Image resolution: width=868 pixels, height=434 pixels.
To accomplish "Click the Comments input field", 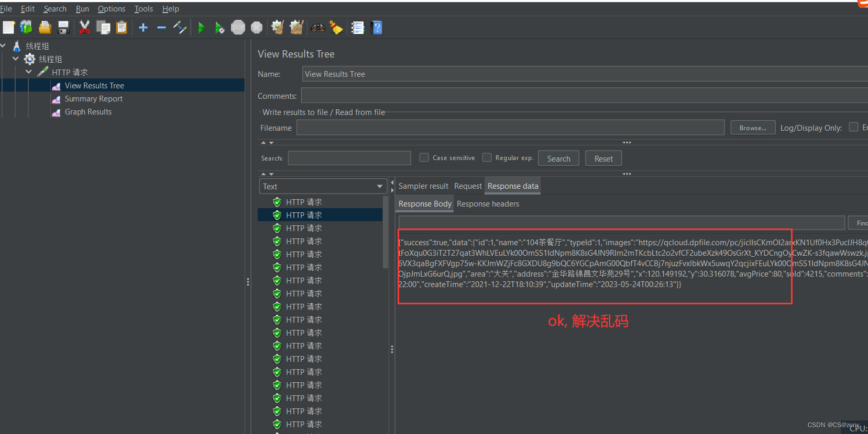I will click(585, 96).
